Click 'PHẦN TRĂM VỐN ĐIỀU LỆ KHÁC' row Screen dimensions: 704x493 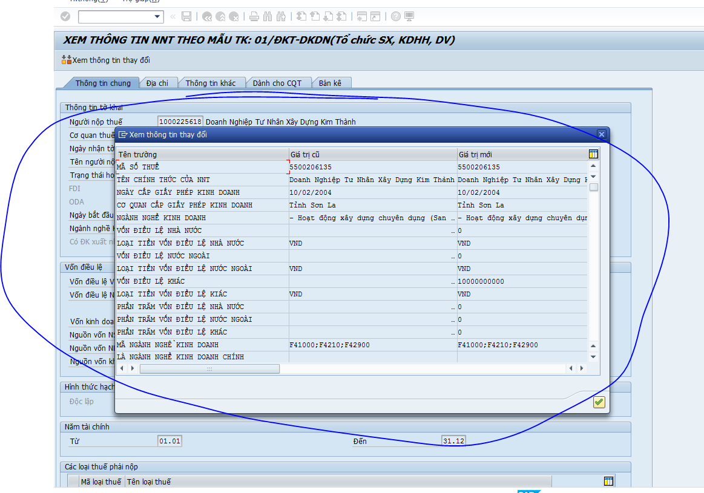(352, 332)
